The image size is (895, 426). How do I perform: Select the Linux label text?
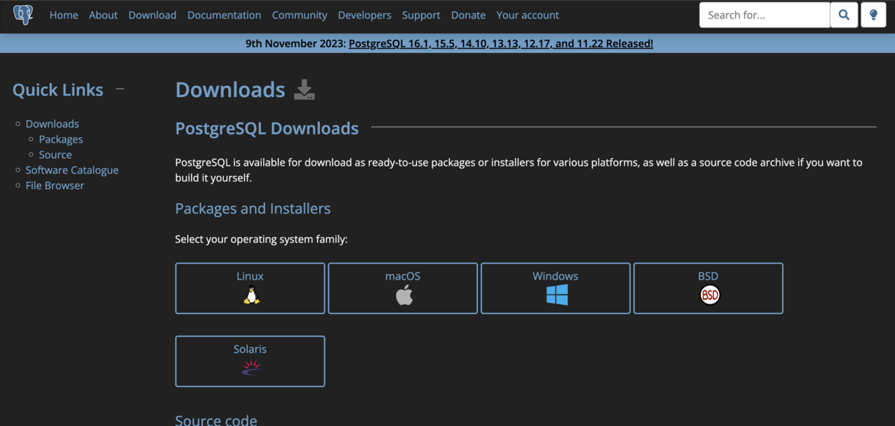click(251, 276)
